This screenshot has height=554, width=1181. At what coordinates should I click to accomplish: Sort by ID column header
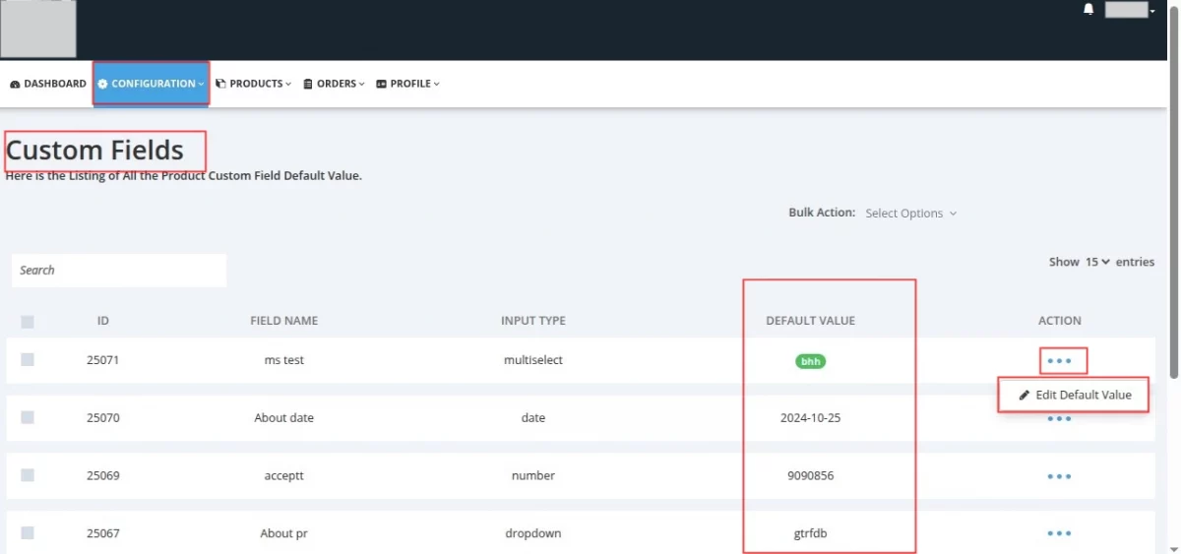point(103,321)
